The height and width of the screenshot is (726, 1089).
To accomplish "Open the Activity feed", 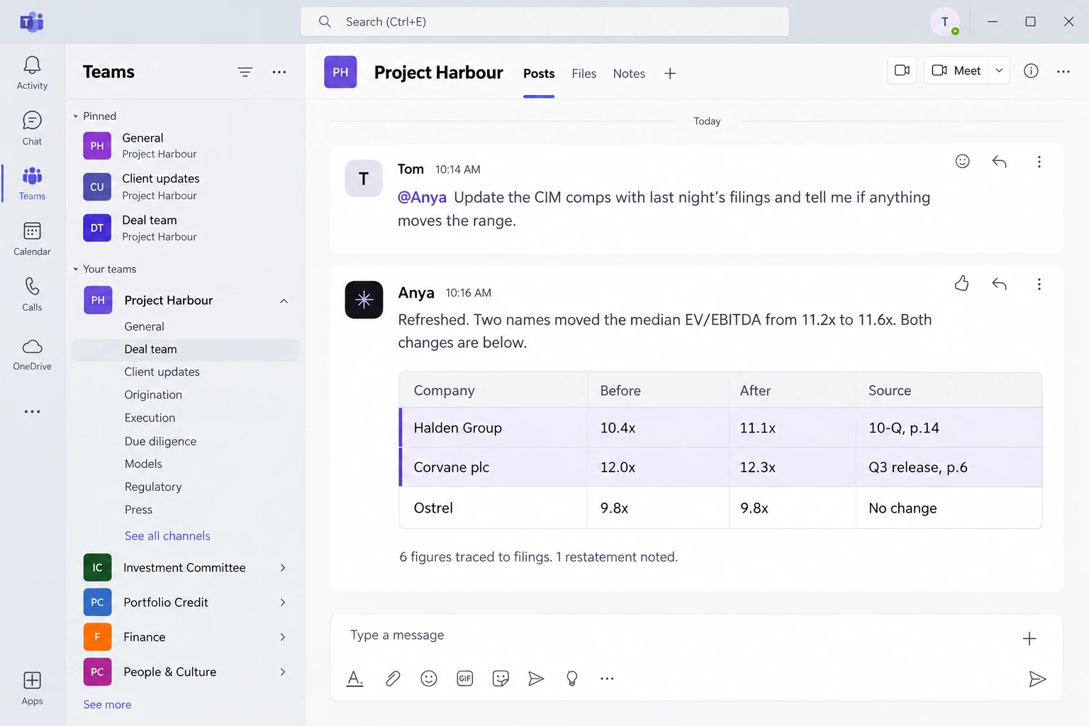I will (32, 73).
